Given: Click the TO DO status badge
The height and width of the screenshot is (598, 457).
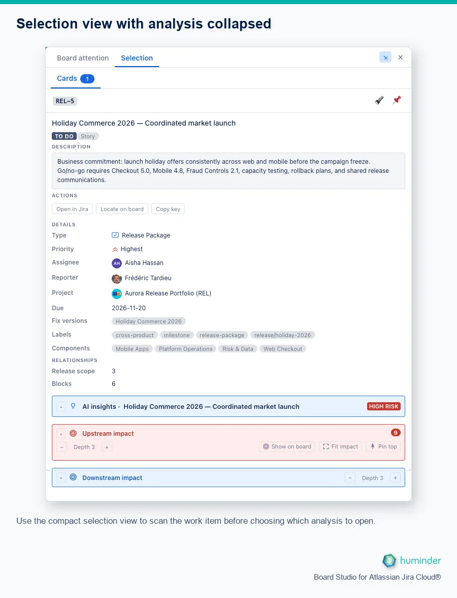Looking at the screenshot, I should click(x=64, y=136).
